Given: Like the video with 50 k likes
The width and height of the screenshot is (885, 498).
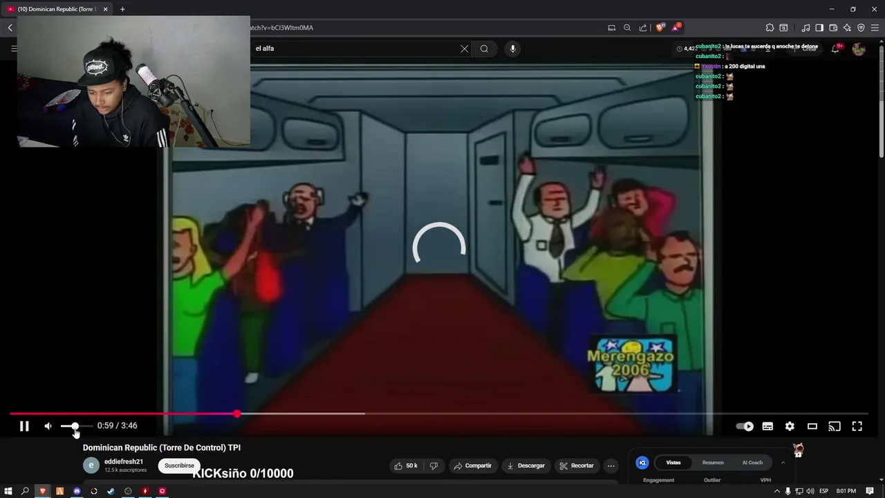Looking at the screenshot, I should pos(407,465).
